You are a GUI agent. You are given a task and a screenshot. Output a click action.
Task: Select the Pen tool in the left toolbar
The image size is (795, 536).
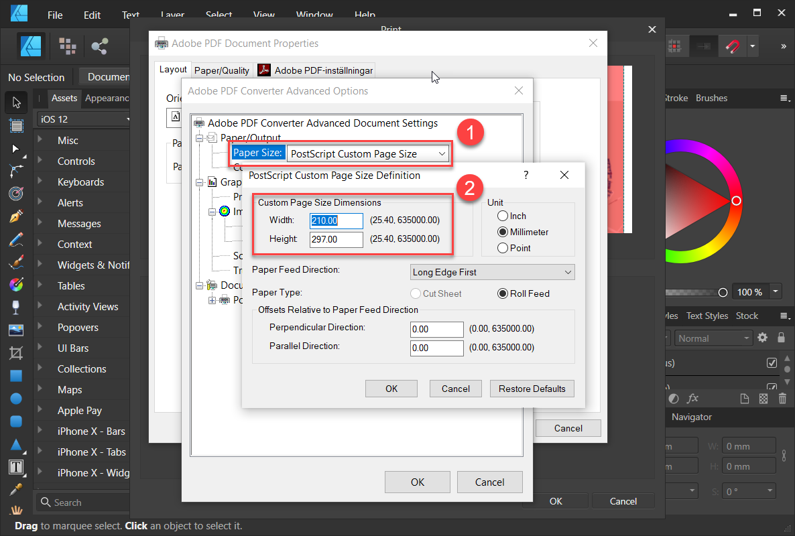tap(16, 217)
